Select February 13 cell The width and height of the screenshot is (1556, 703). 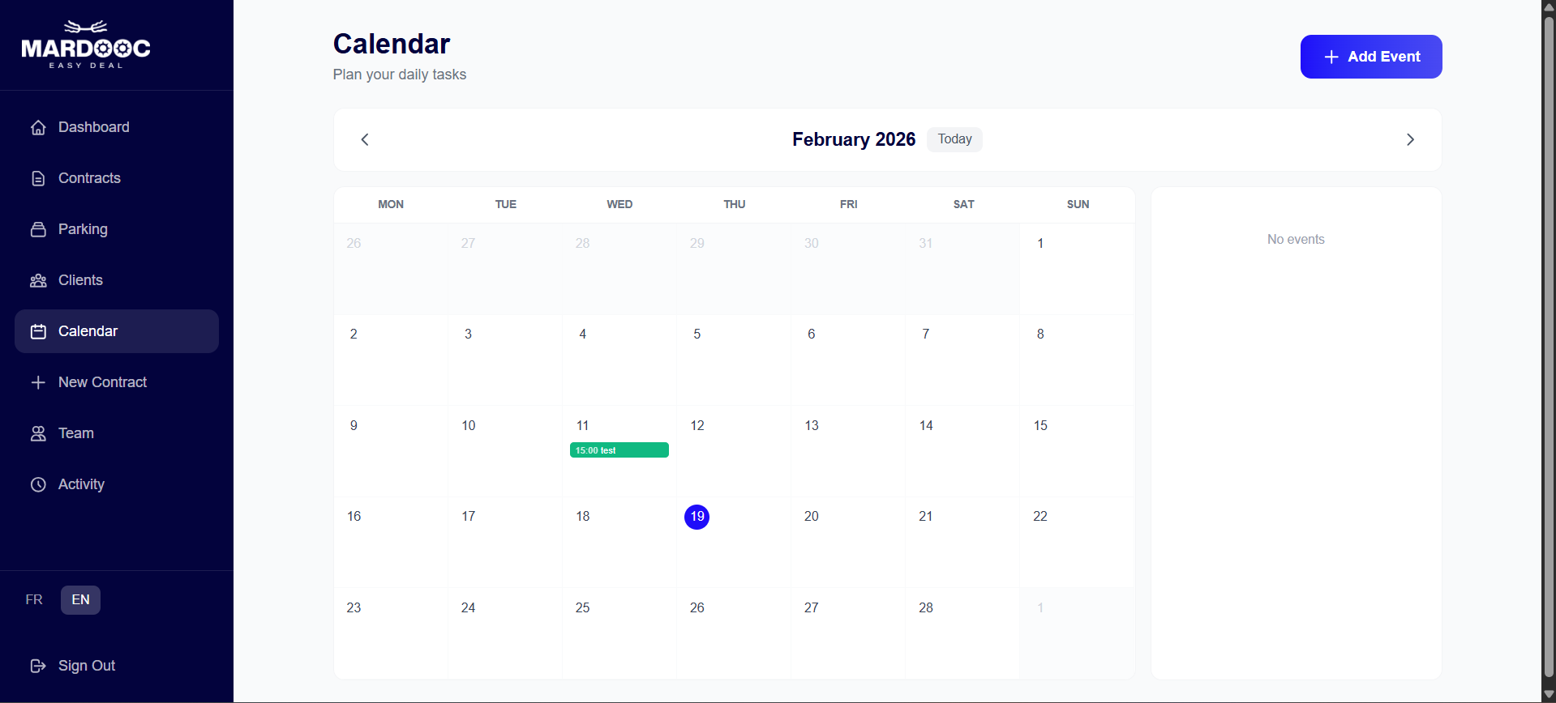848,452
